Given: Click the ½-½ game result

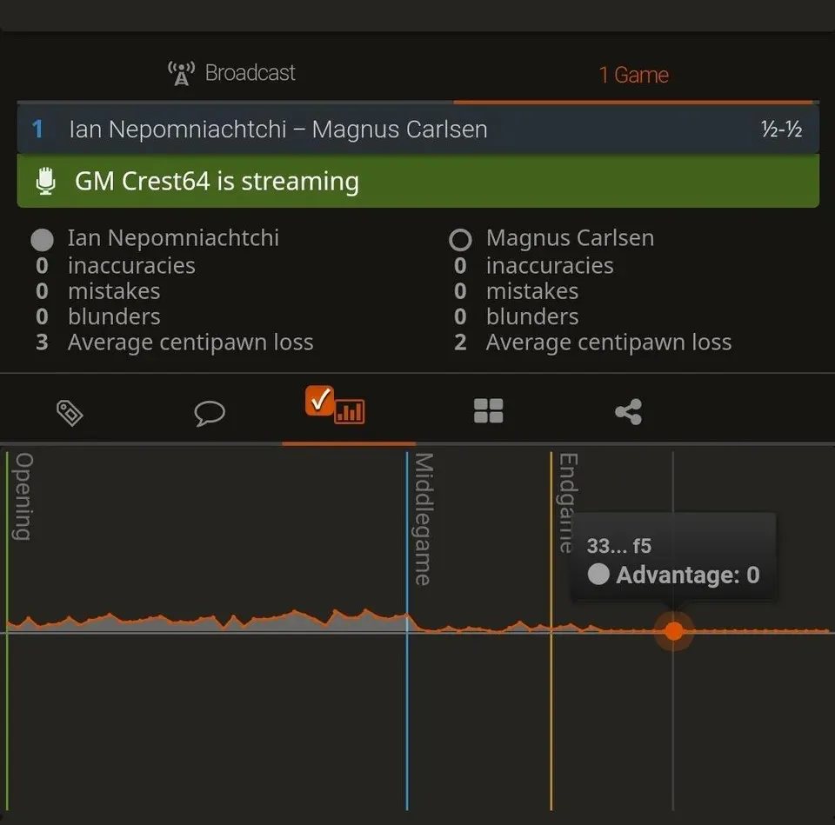Looking at the screenshot, I should (x=781, y=129).
